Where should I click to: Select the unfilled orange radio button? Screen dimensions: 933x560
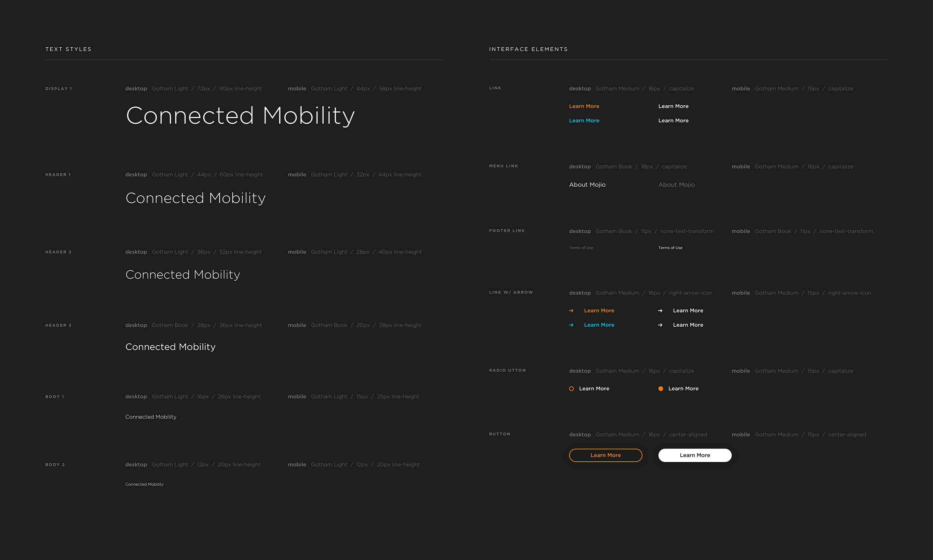coord(571,389)
